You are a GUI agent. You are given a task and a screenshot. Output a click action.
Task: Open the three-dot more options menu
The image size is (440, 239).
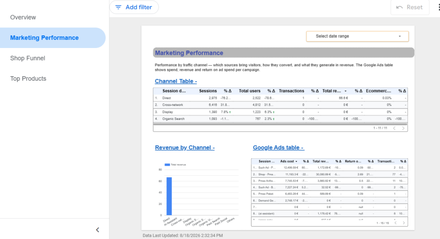439,7
